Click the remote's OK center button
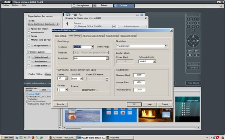Viewport: 225px width, 140px height. [193, 41]
